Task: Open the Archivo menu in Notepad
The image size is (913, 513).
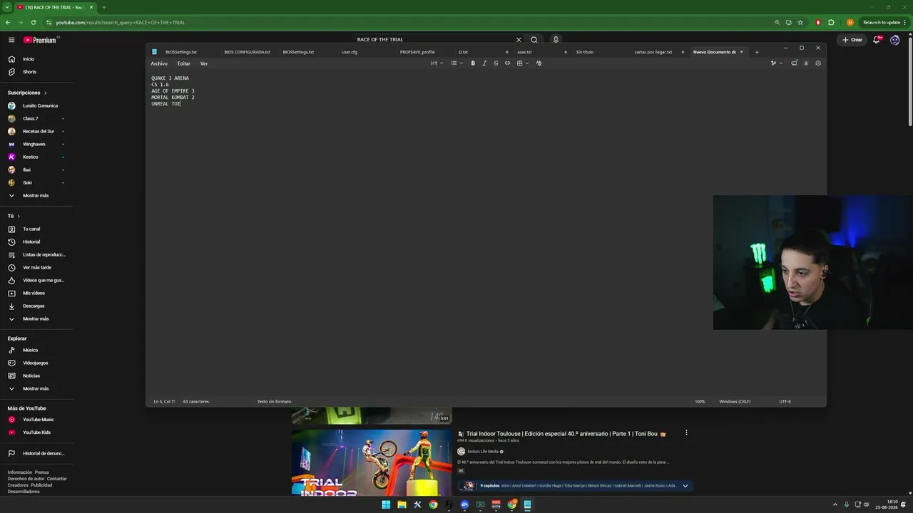Action: click(x=159, y=63)
